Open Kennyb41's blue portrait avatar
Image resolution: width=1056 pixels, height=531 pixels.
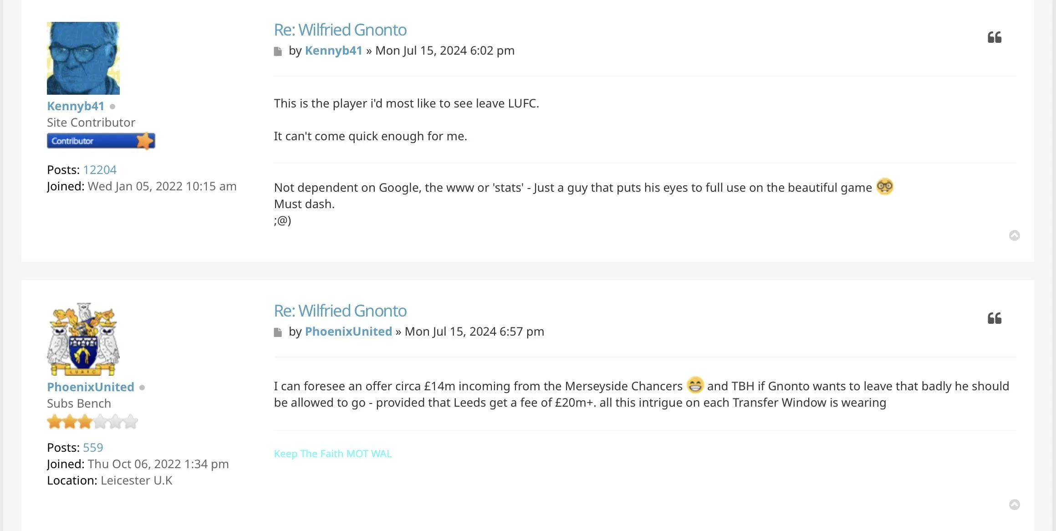[83, 58]
